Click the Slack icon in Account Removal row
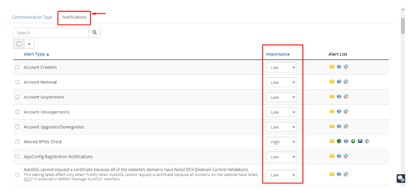Screen dimensions: 412x191 coord(346,82)
